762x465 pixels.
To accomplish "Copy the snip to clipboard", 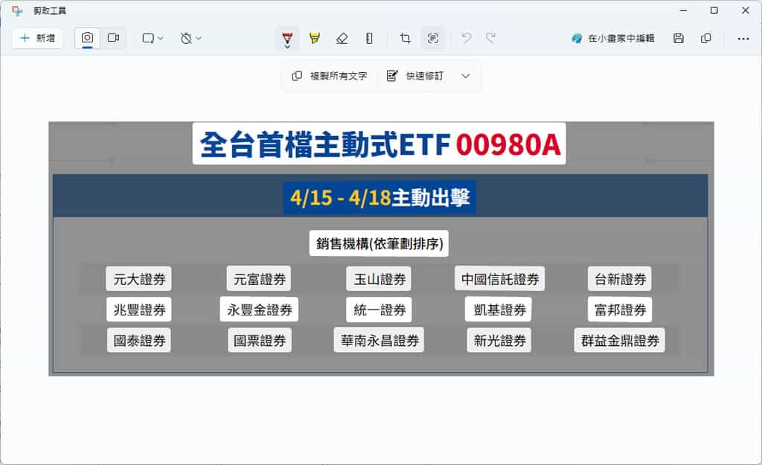I will click(705, 38).
